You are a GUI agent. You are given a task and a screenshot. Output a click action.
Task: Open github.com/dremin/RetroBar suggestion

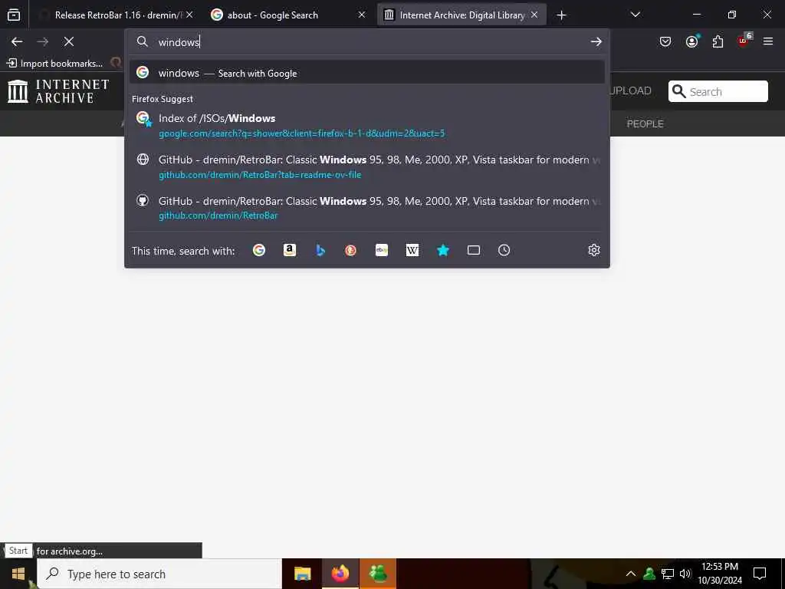tap(367, 208)
